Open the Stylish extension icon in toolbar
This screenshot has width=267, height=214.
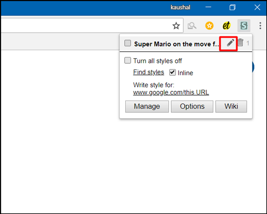(x=244, y=26)
